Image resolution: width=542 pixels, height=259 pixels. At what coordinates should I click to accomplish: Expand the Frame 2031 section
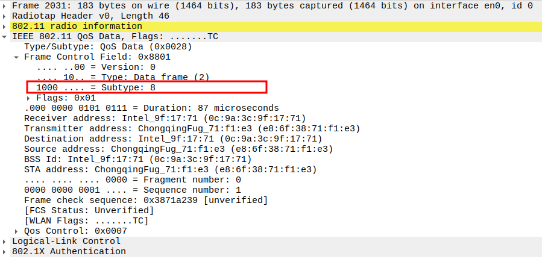[5, 5]
